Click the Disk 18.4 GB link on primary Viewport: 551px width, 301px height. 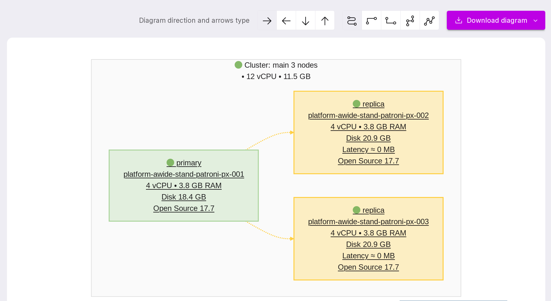tap(184, 197)
